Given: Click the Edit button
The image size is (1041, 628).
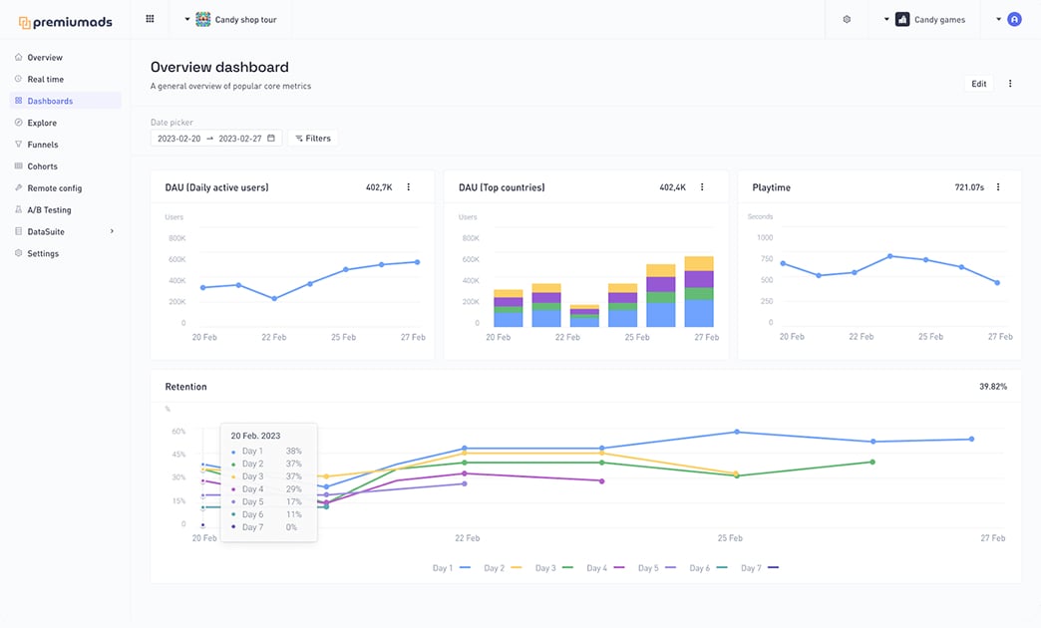Looking at the screenshot, I should click(979, 84).
